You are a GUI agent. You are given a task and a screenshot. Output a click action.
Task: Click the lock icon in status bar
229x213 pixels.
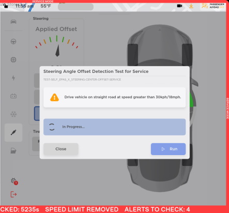6,6
